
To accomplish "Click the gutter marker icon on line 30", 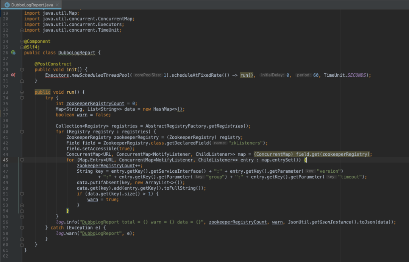I will tap(13, 75).
